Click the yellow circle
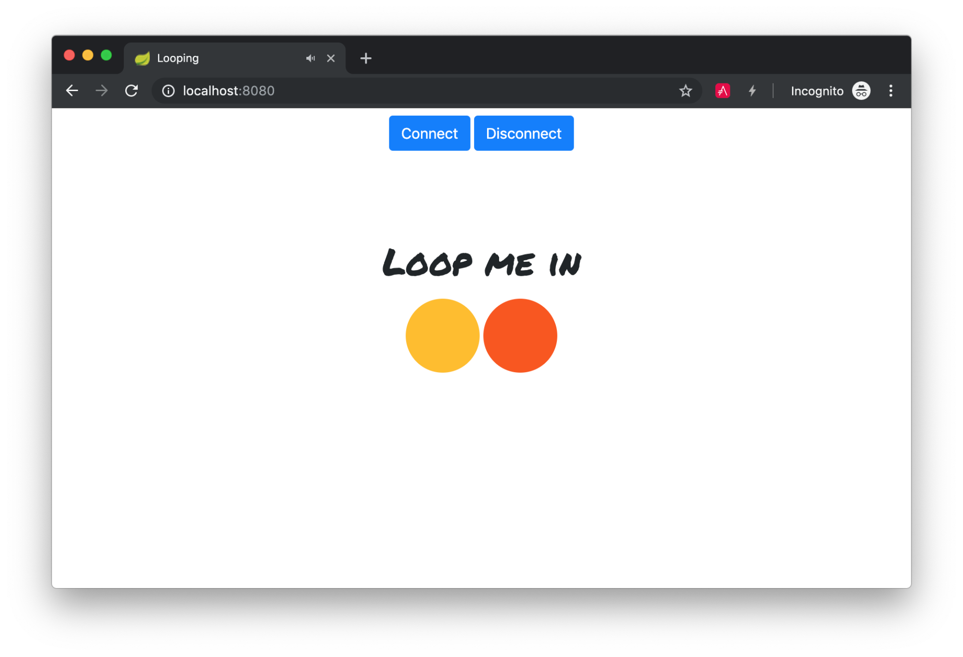This screenshot has height=657, width=963. tap(442, 335)
